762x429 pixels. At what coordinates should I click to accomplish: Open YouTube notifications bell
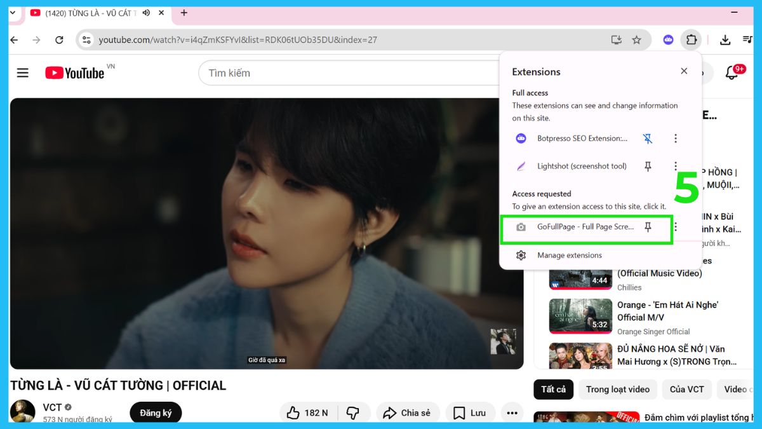click(732, 73)
